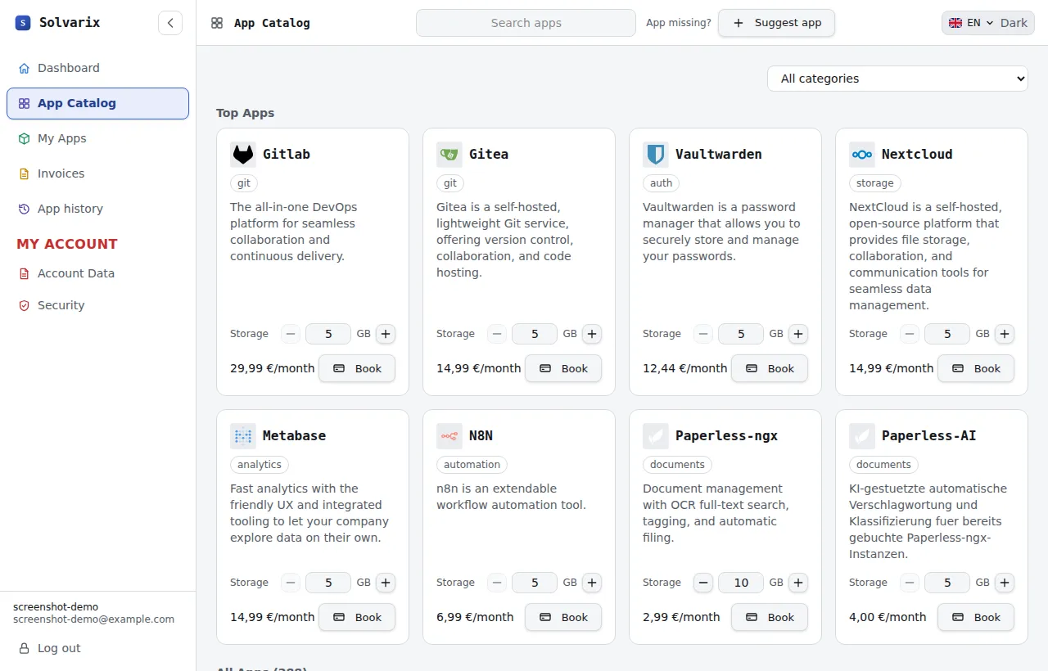Viewport: 1048px width, 671px height.
Task: Select App Catalog in the sidebar
Action: [97, 103]
